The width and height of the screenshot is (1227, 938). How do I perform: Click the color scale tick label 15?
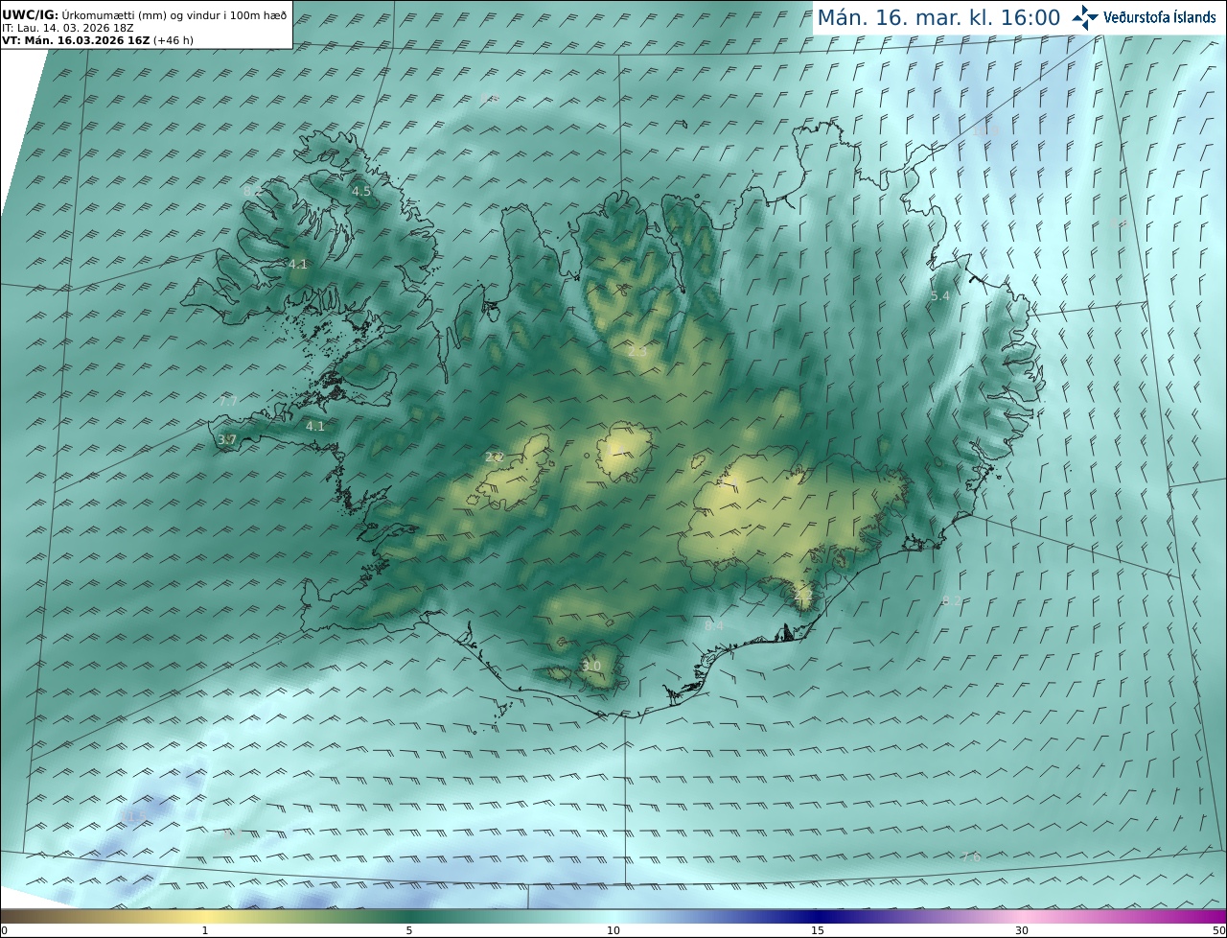(818, 930)
